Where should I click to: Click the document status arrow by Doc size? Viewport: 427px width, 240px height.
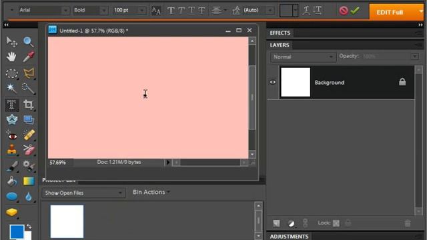click(167, 163)
